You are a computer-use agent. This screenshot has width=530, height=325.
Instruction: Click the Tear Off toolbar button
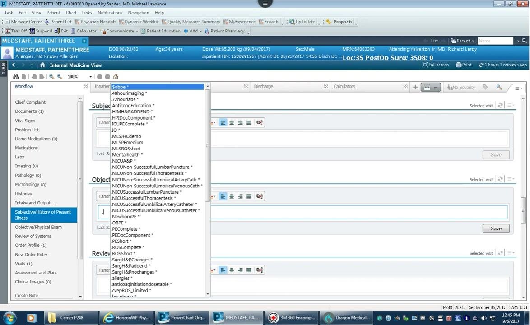(15, 31)
